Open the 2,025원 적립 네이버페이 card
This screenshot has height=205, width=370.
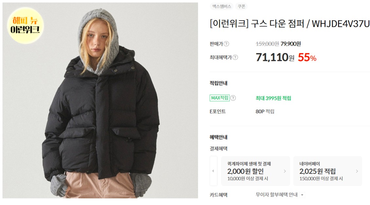point(328,171)
